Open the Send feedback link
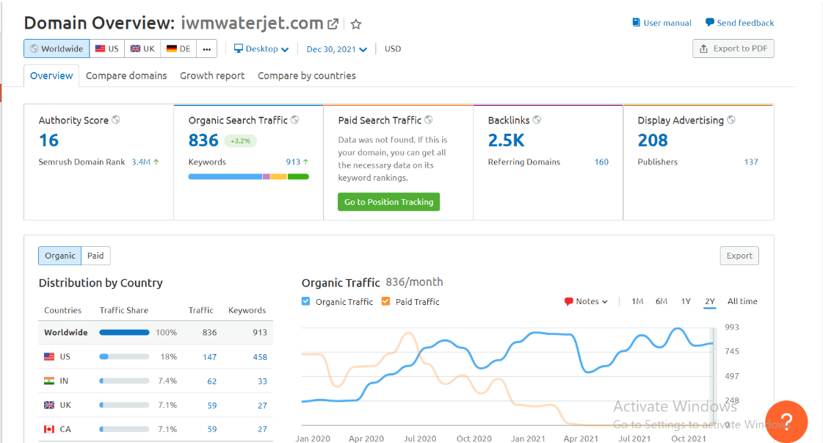 739,23
